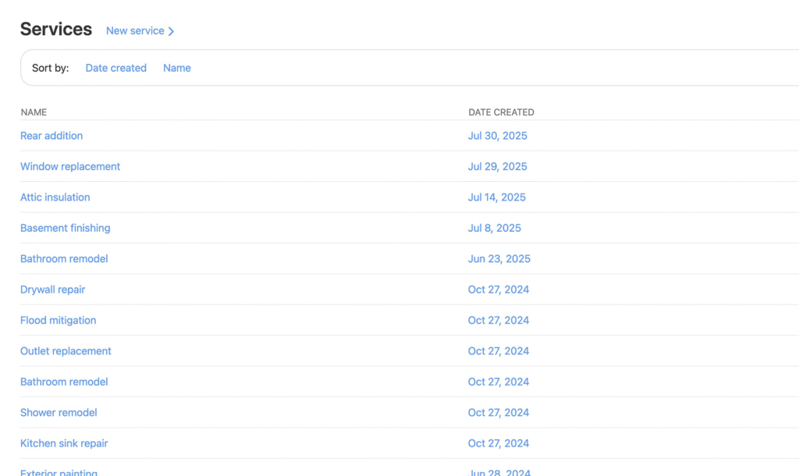Open the Basement finishing service
799x476 pixels.
(66, 228)
